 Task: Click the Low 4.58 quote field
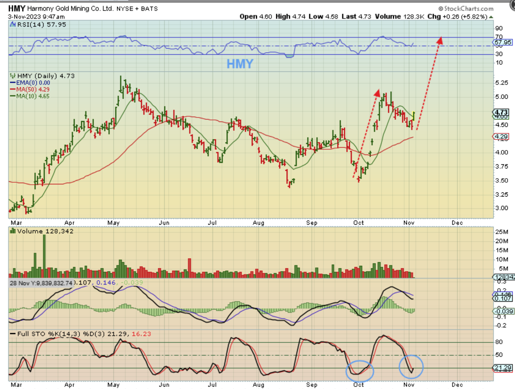coord(323,17)
